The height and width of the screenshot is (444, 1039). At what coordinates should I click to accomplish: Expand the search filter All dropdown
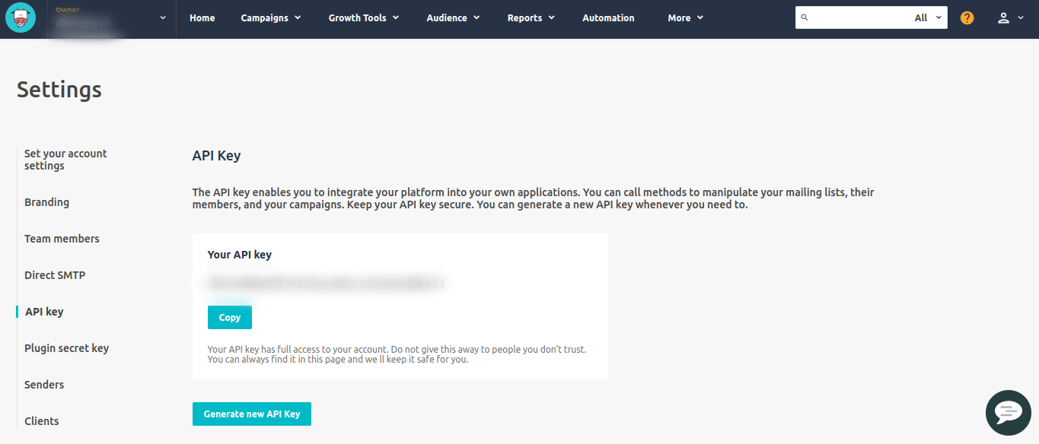tap(928, 17)
